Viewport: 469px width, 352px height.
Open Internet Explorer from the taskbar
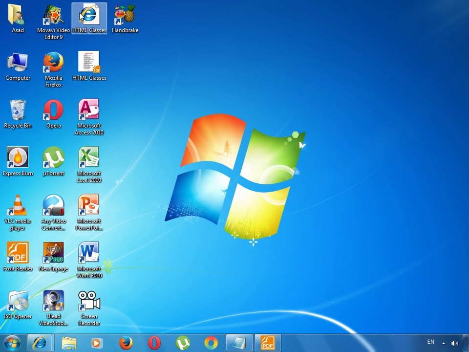tap(40, 343)
